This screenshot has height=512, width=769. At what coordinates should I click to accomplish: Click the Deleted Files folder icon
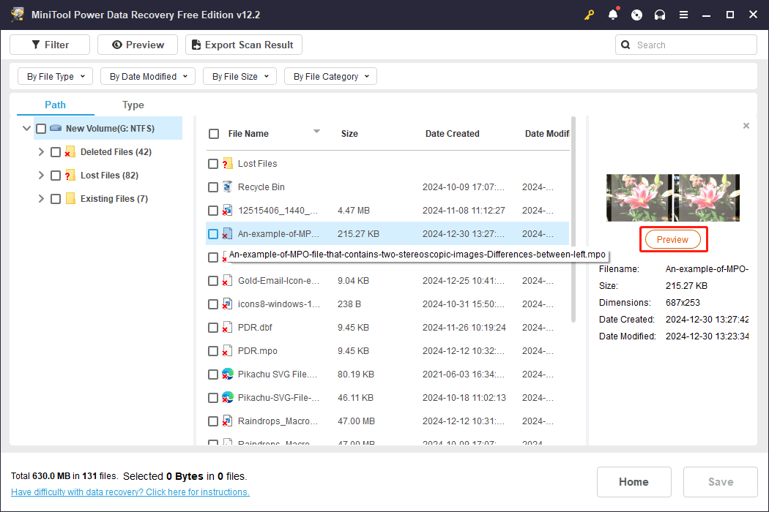click(x=70, y=152)
